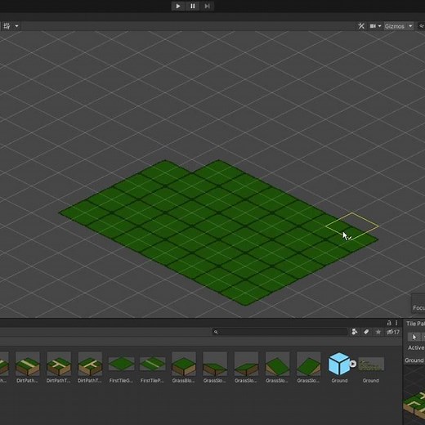Viewport: 425px width, 425px height.
Task: Toggle the Gizmos button
Action: (x=395, y=26)
